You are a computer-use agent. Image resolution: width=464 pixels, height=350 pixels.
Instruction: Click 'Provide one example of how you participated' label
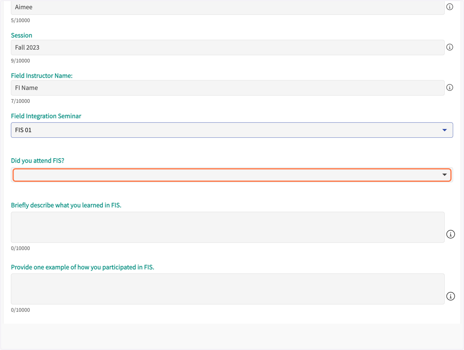coord(82,267)
